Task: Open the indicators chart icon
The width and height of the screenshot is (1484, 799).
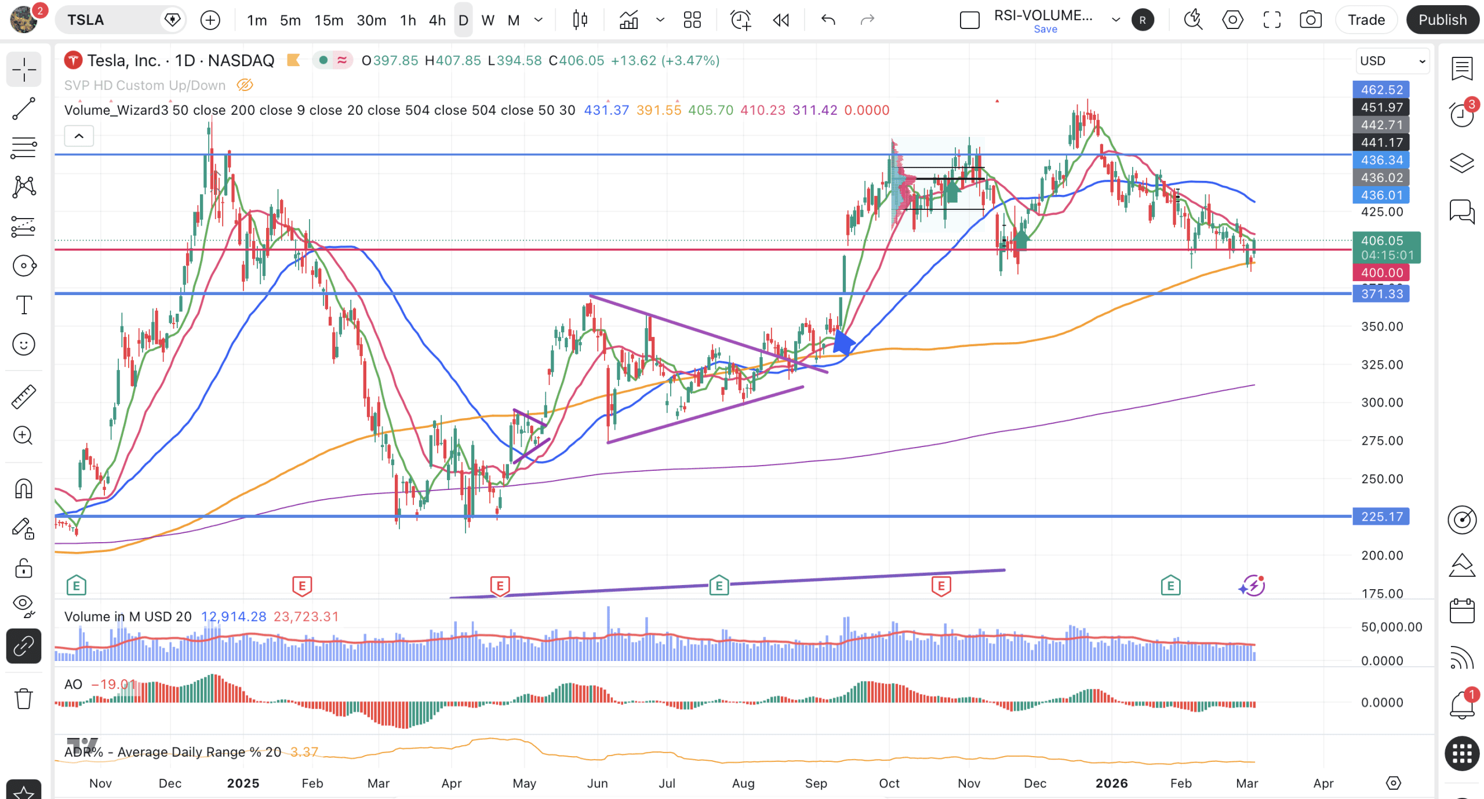Action: click(x=629, y=20)
